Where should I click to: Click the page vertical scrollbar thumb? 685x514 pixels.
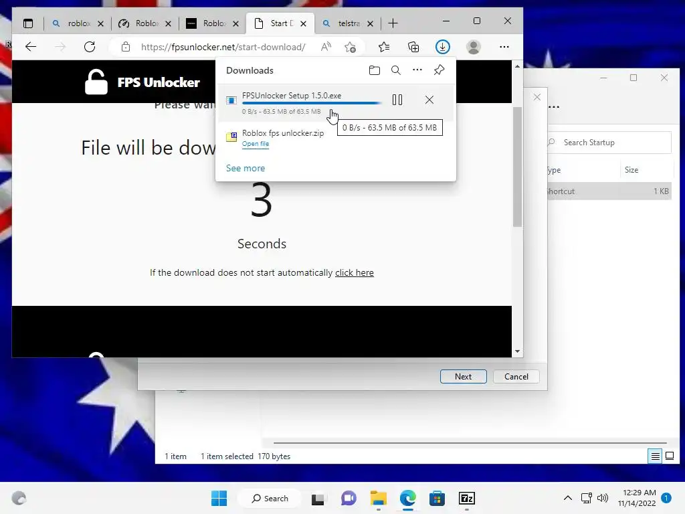[517, 167]
